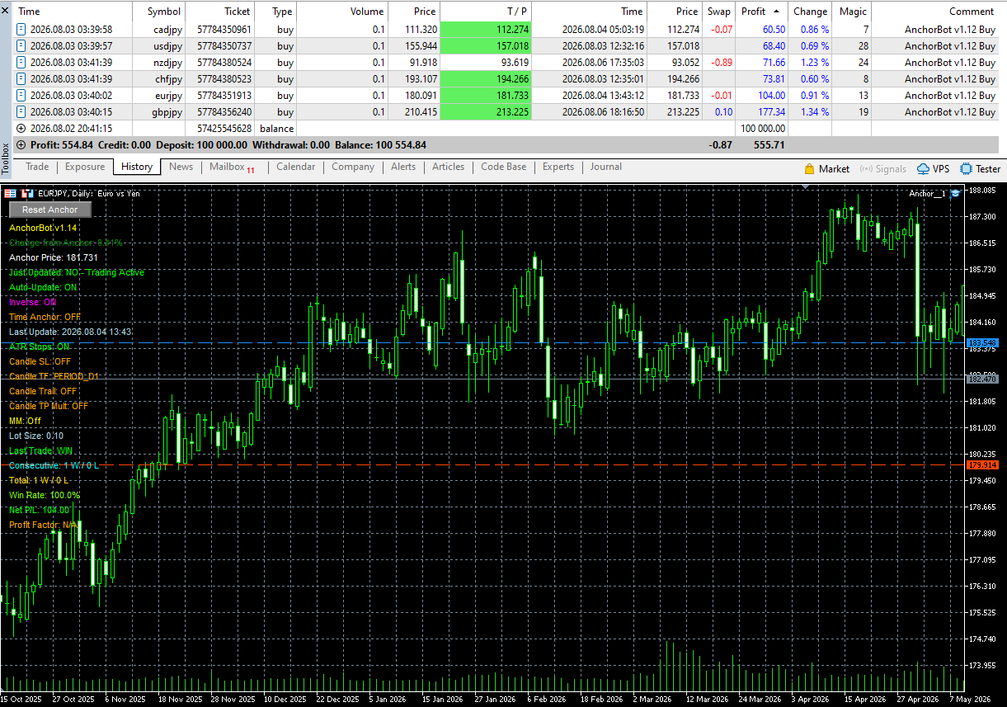1007x707 pixels.
Task: Sort by the Comment column header
Action: tap(935, 12)
